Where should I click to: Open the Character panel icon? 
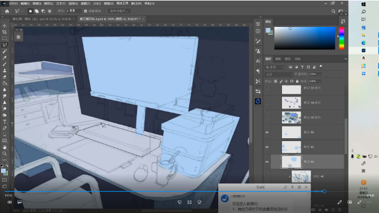[258, 61]
